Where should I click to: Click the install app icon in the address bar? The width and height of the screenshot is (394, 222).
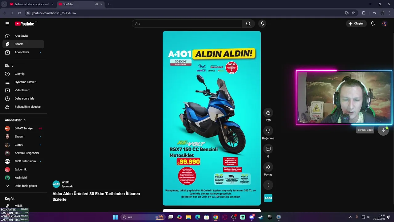(x=347, y=13)
